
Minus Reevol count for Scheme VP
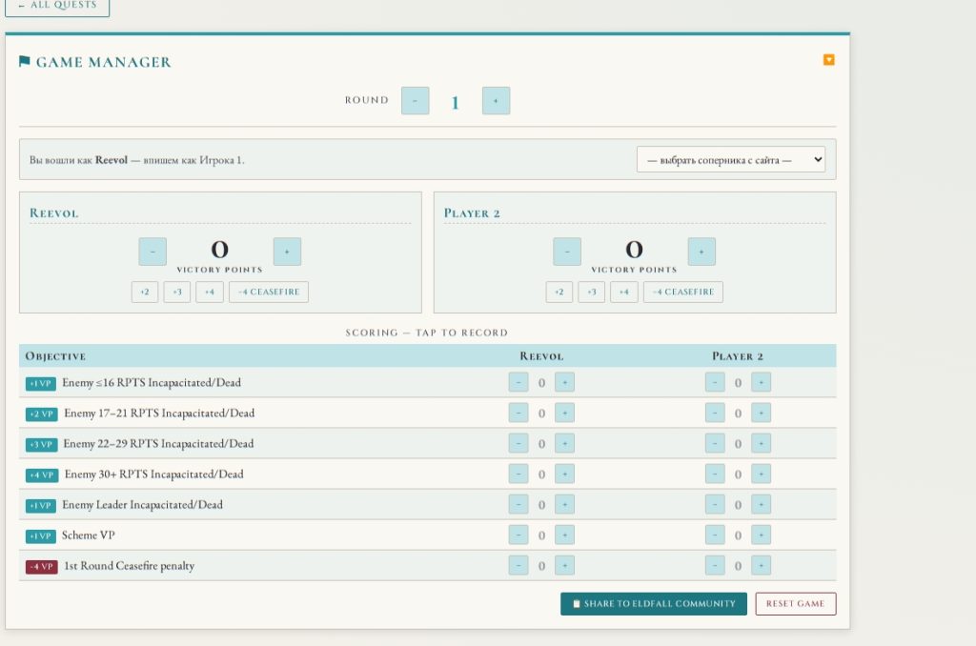pyautogui.click(x=518, y=535)
